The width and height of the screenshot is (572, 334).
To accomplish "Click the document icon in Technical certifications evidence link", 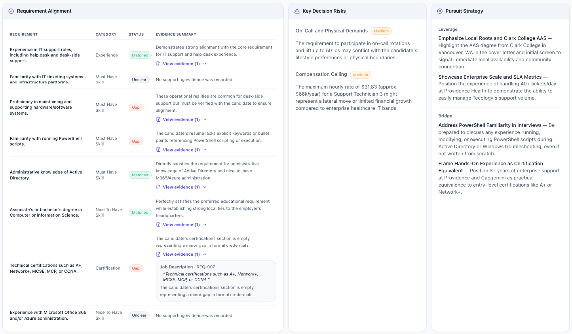I will pyautogui.click(x=158, y=254).
